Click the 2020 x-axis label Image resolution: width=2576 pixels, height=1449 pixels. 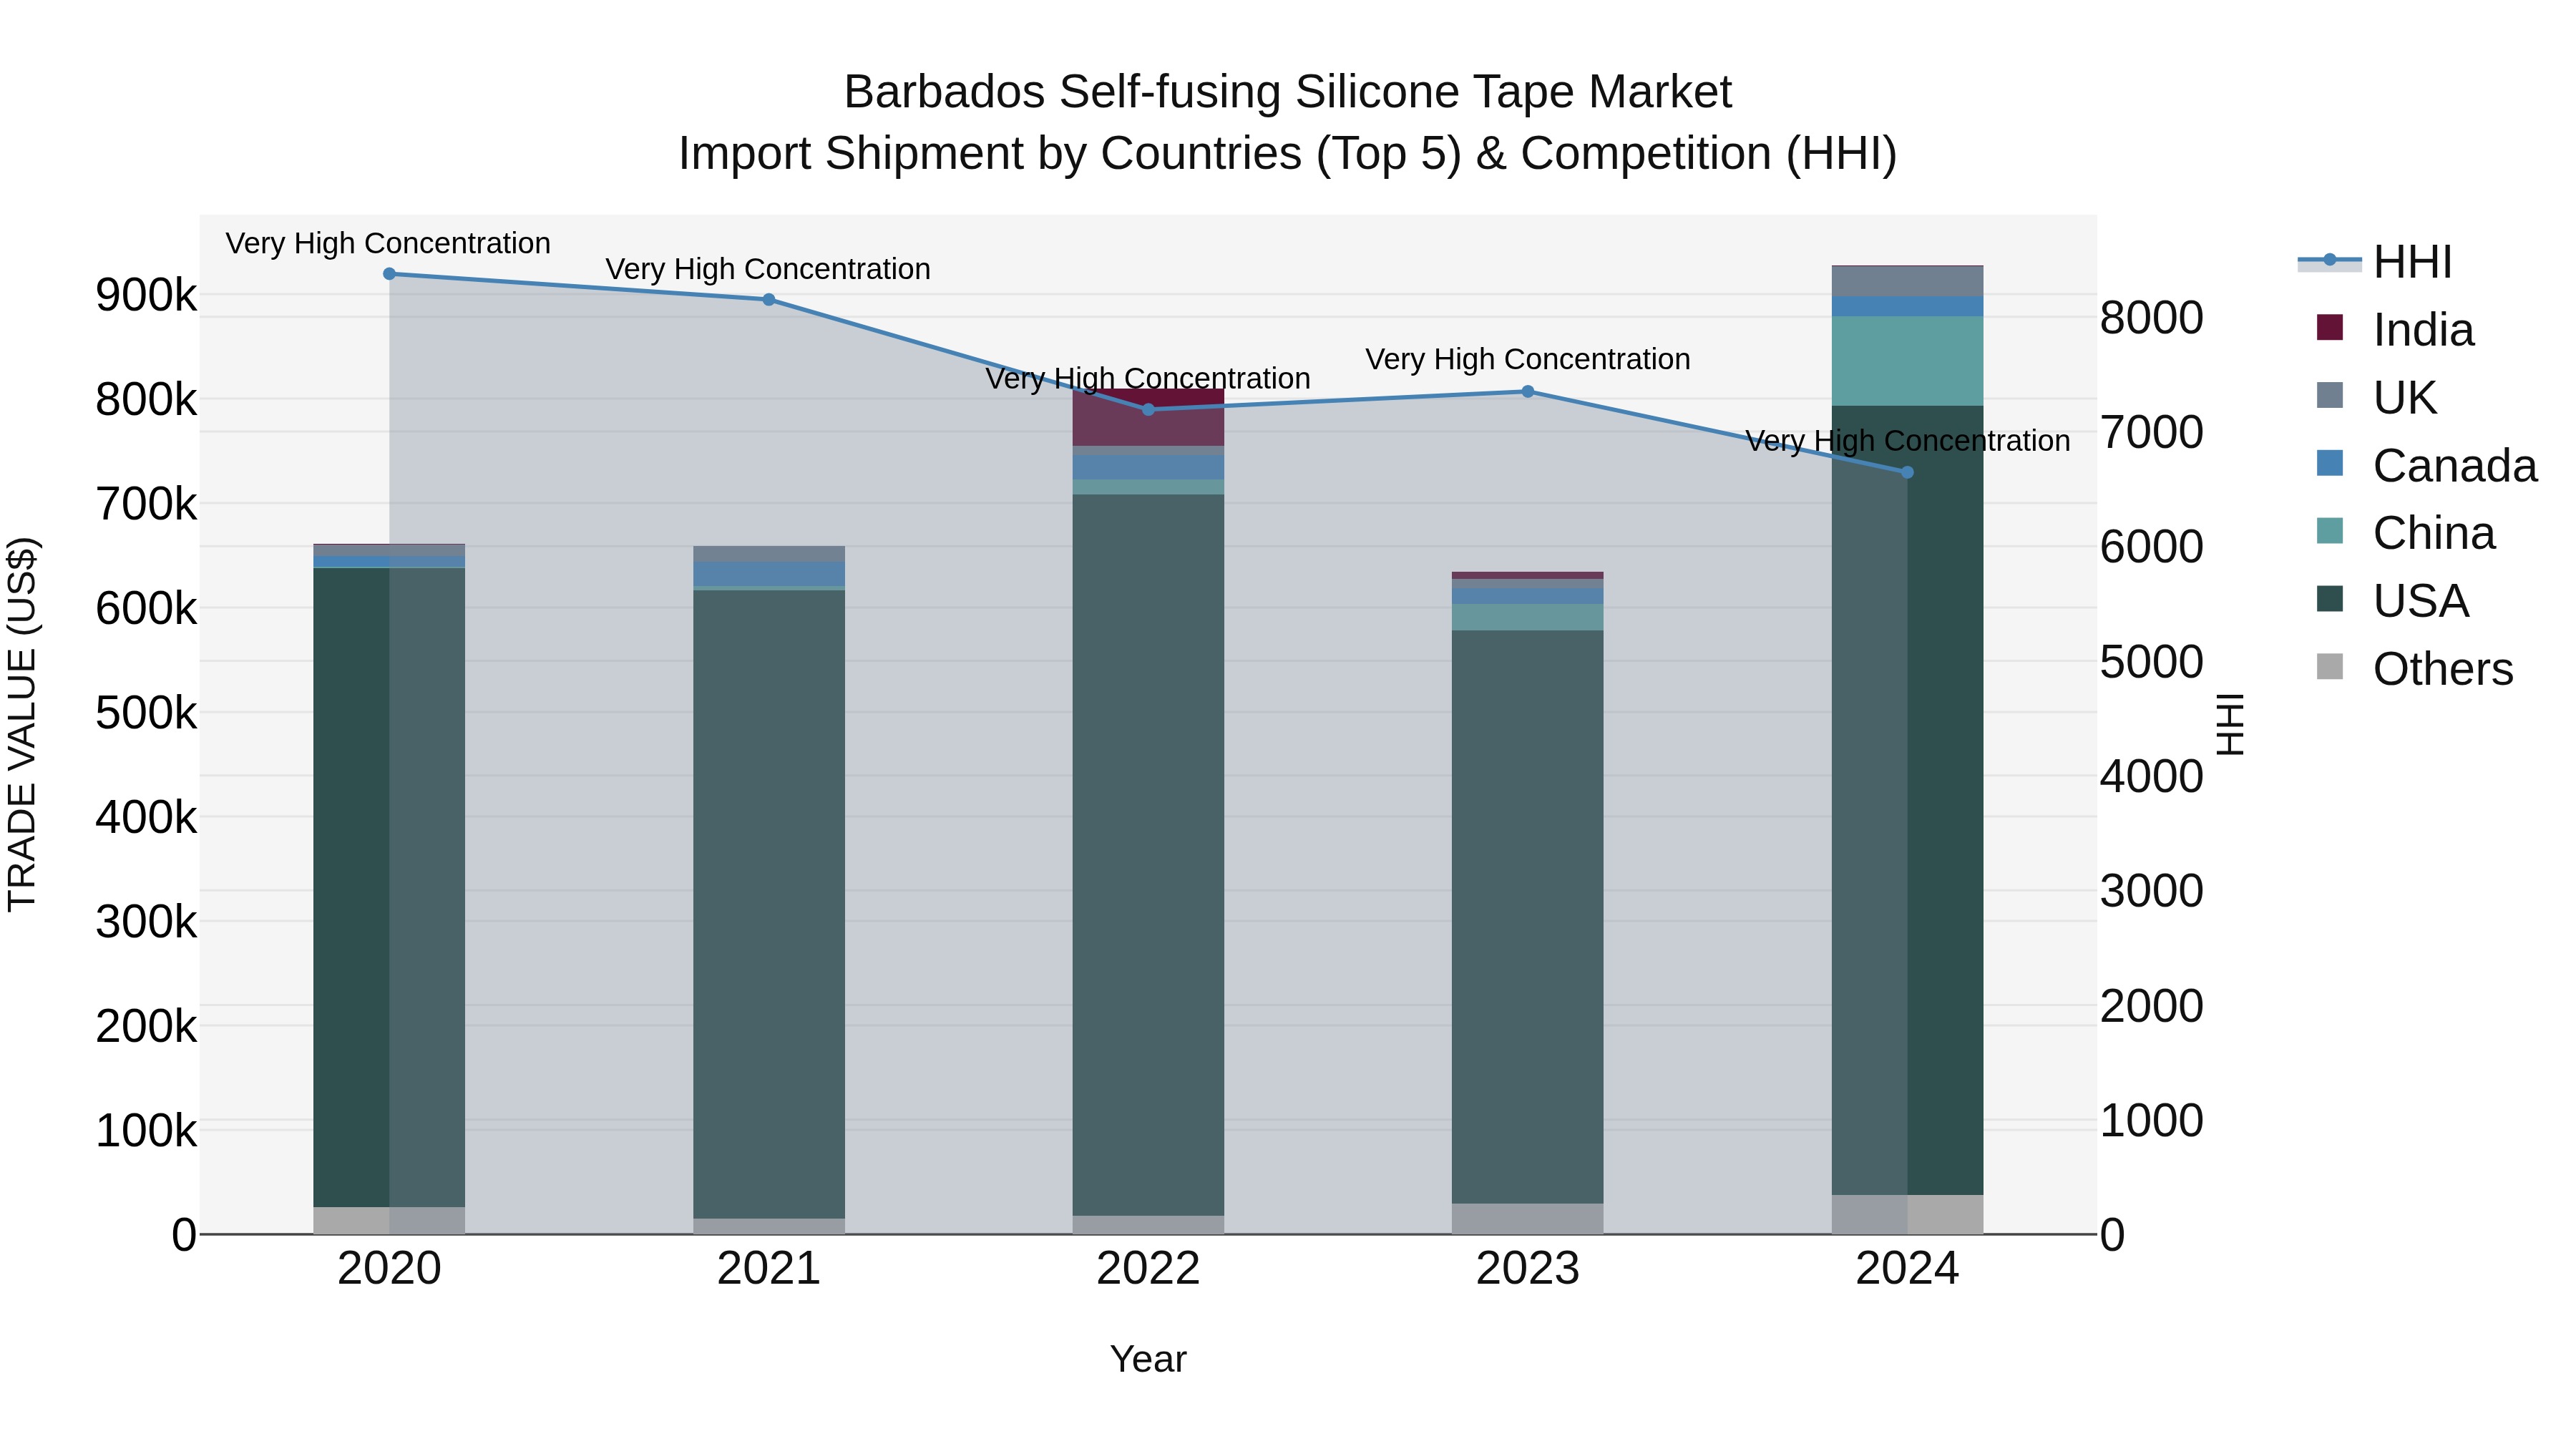[389, 1269]
